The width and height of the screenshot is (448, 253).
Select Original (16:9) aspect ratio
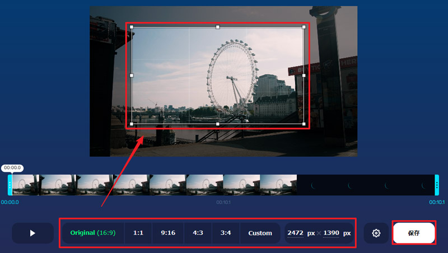click(x=93, y=233)
